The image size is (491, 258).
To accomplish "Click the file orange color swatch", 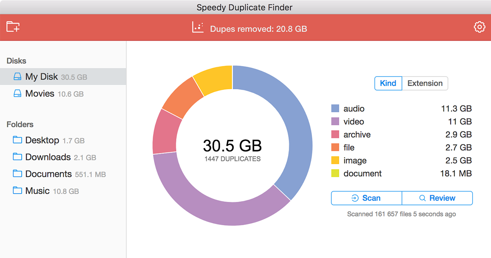I will pyautogui.click(x=335, y=147).
